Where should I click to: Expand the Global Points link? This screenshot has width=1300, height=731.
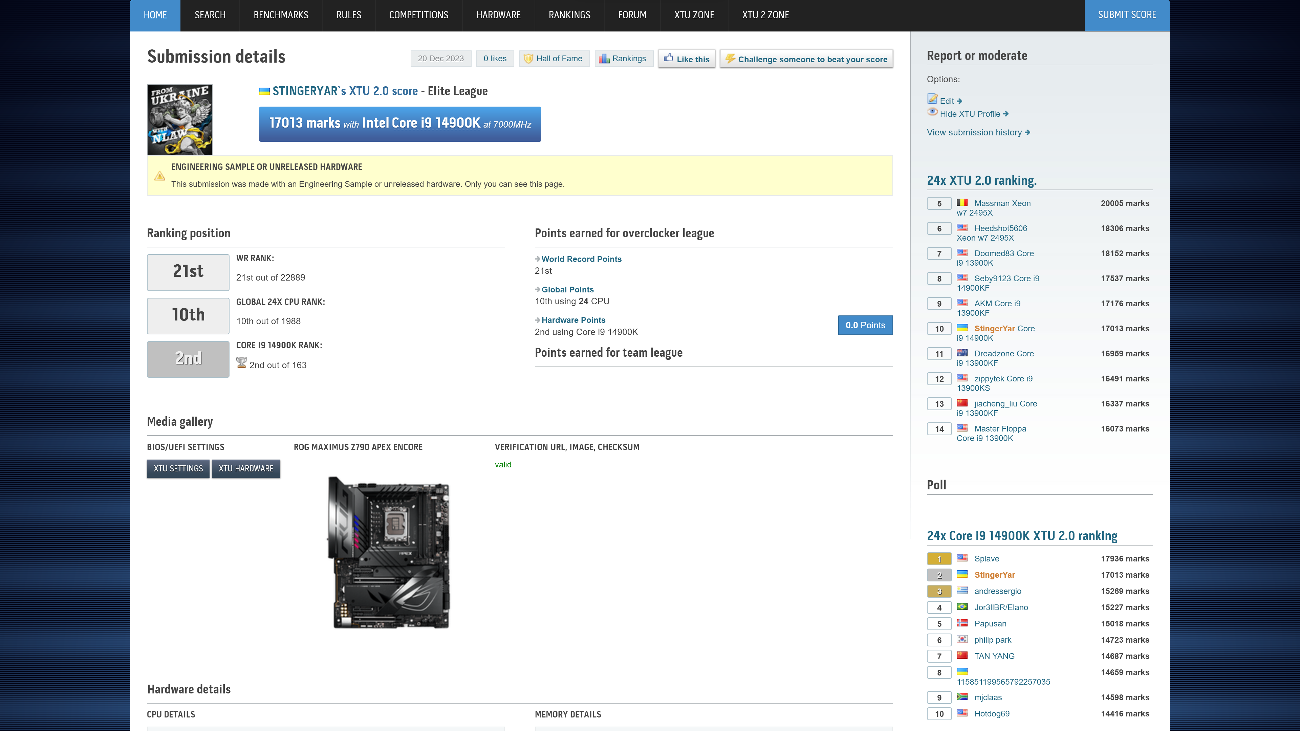click(x=567, y=290)
